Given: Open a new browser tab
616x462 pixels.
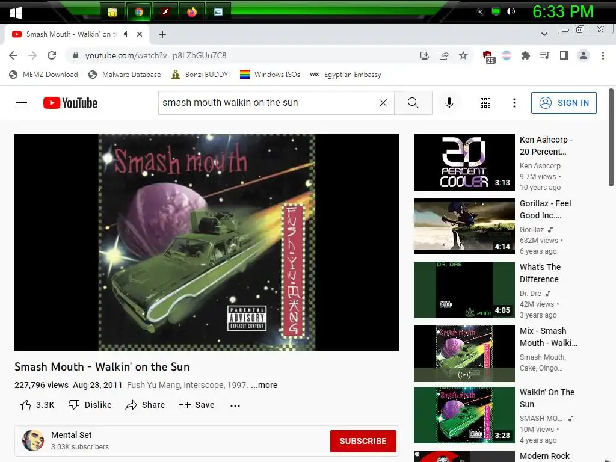Looking at the screenshot, I should coord(162,34).
